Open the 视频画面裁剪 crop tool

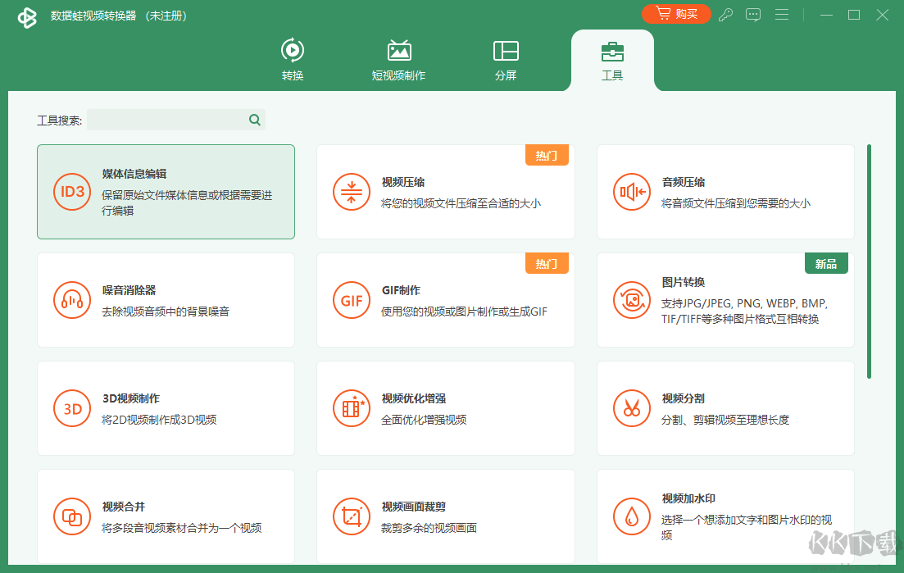pyautogui.click(x=445, y=516)
